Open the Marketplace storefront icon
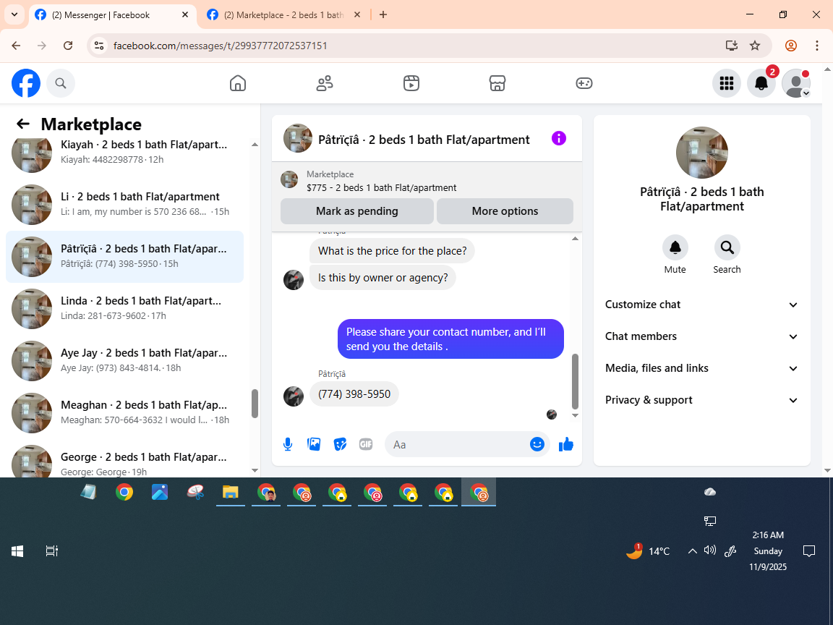Image resolution: width=833 pixels, height=625 pixels. [497, 83]
